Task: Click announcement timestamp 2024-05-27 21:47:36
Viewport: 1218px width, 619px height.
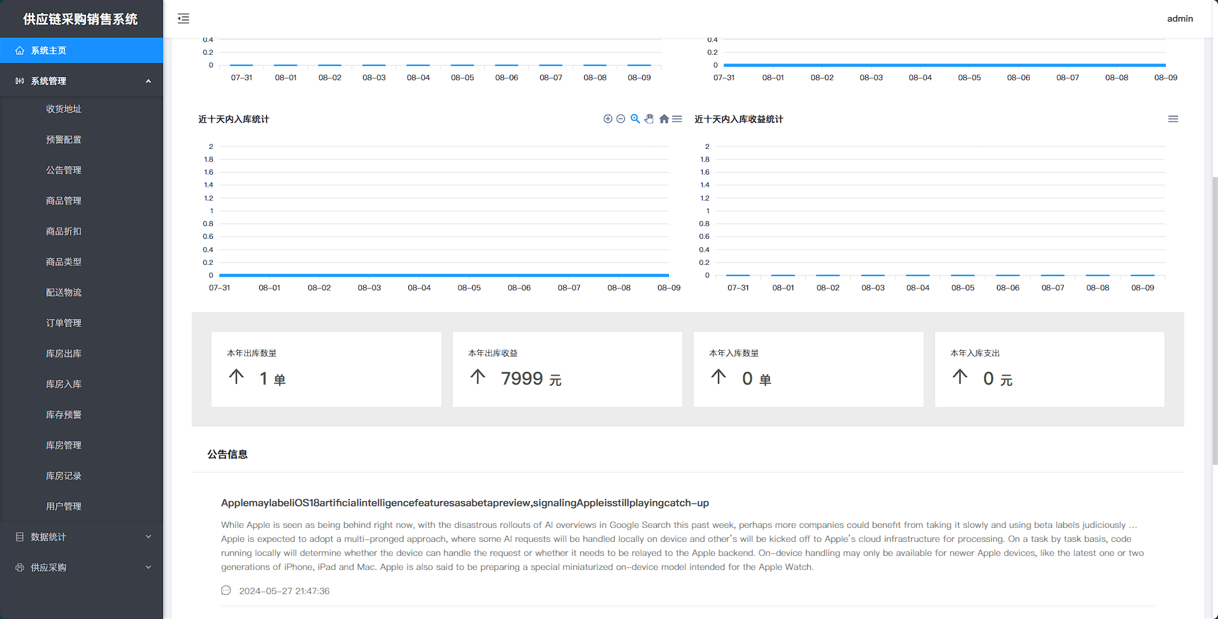Action: [x=284, y=591]
